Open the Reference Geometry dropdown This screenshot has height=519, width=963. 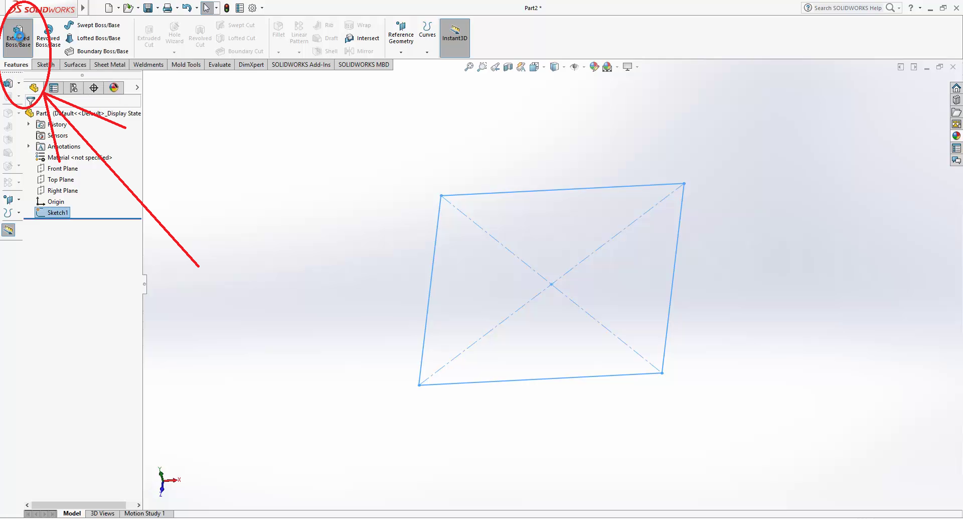point(401,52)
